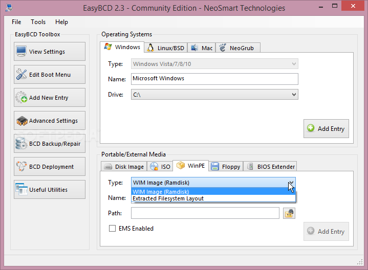Switch to the Windows OS tab

tap(122, 47)
